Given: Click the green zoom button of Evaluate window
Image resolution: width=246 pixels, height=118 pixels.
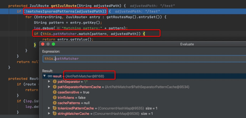Looking at the screenshot, I should click(x=53, y=44).
